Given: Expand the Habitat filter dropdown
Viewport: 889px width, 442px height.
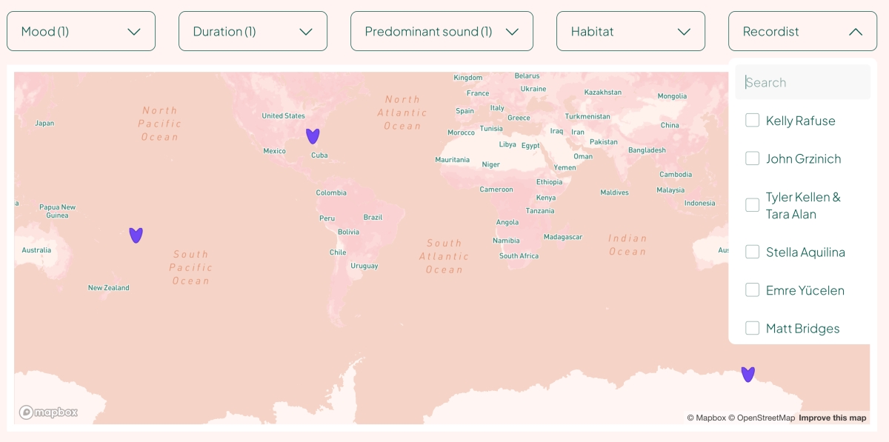Looking at the screenshot, I should coord(630,31).
